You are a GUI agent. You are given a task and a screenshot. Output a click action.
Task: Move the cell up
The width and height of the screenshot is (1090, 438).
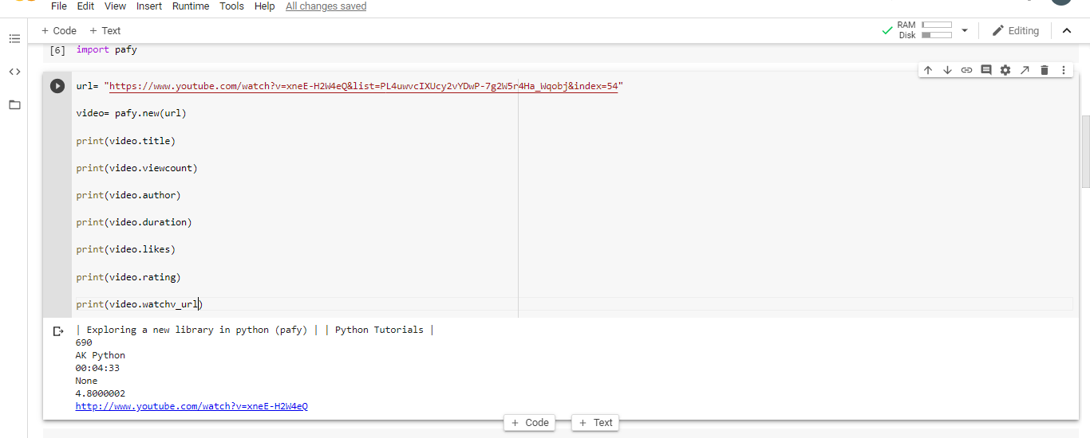[928, 70]
